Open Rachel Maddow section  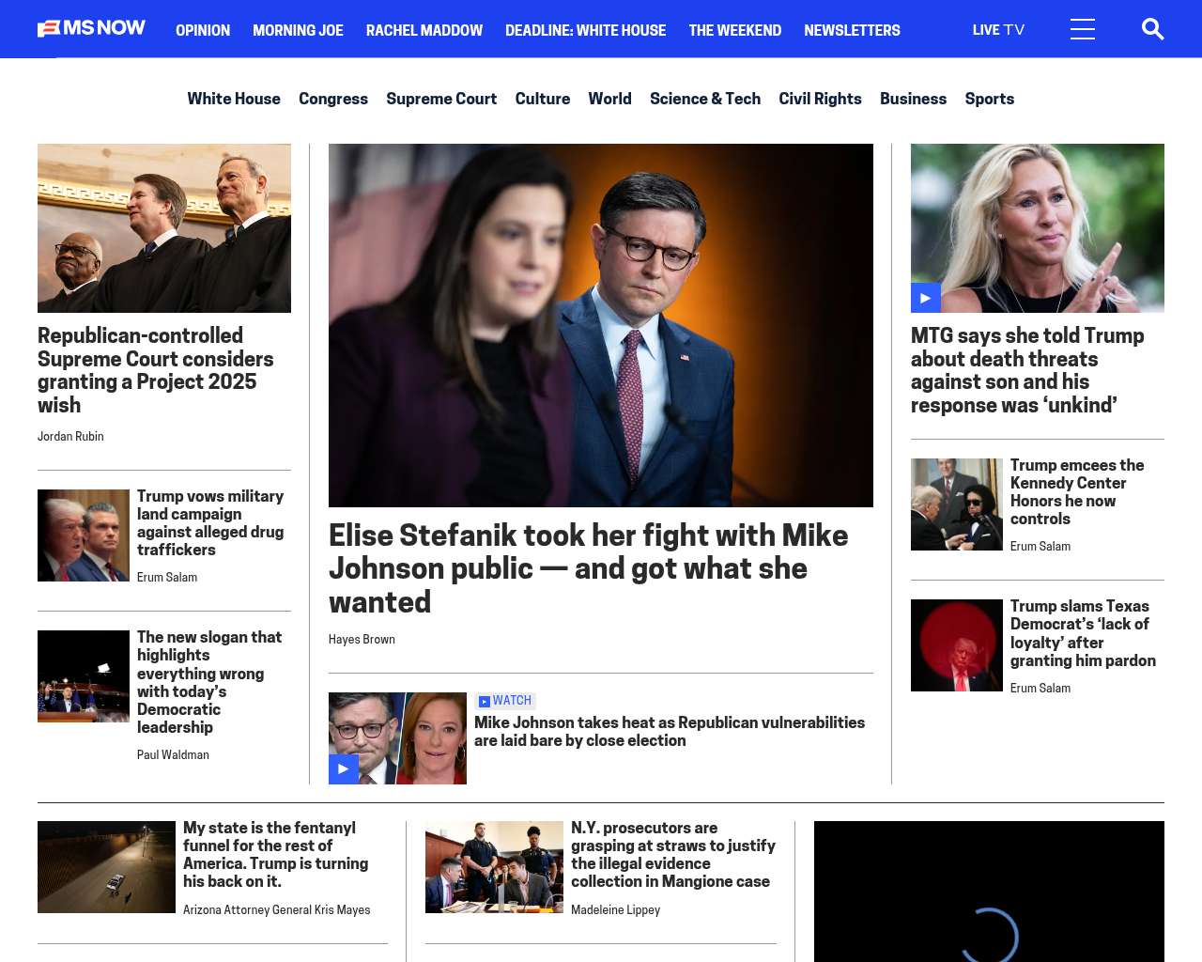click(x=424, y=30)
